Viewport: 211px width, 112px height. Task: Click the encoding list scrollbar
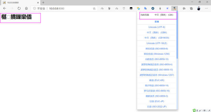177,35
